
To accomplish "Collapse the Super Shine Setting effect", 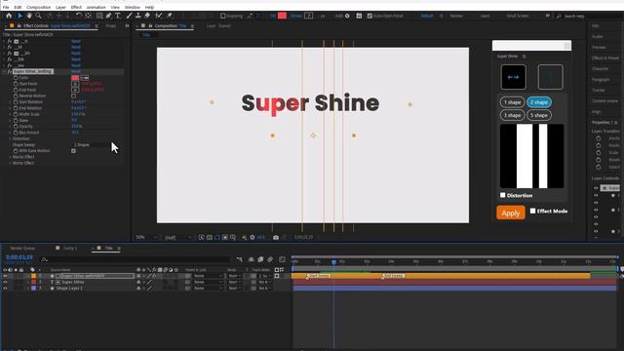I will pyautogui.click(x=4, y=71).
